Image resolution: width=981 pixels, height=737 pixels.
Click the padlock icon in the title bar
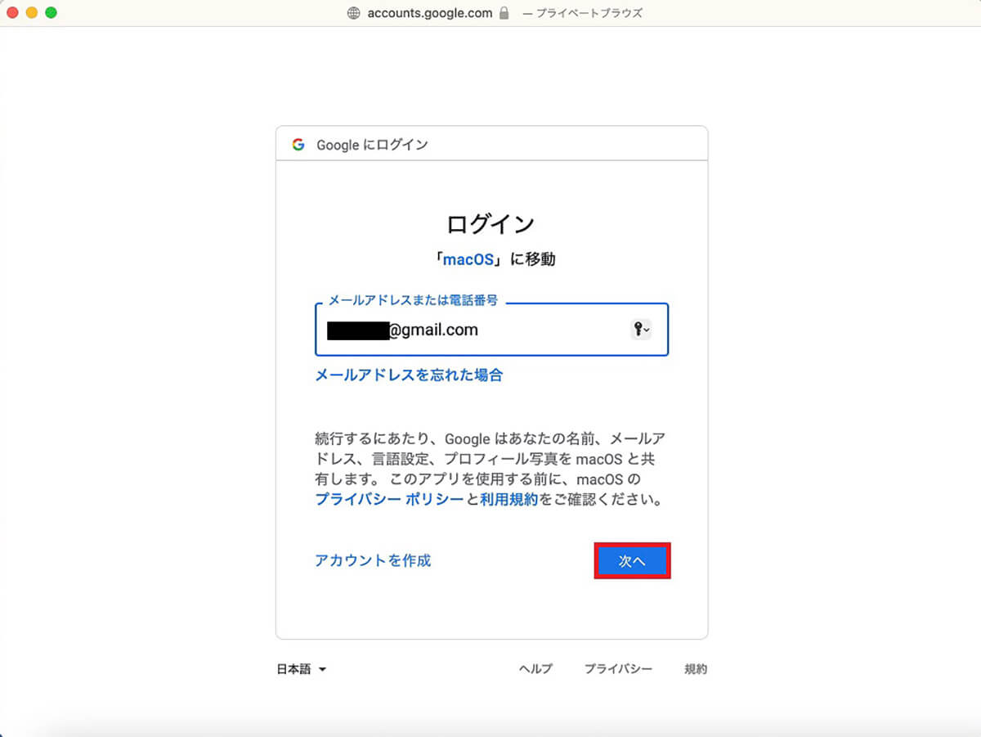504,13
